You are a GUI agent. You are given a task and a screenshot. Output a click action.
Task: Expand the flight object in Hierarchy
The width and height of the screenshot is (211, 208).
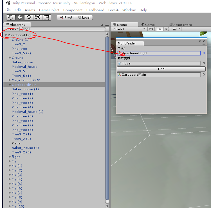pos(10,156)
